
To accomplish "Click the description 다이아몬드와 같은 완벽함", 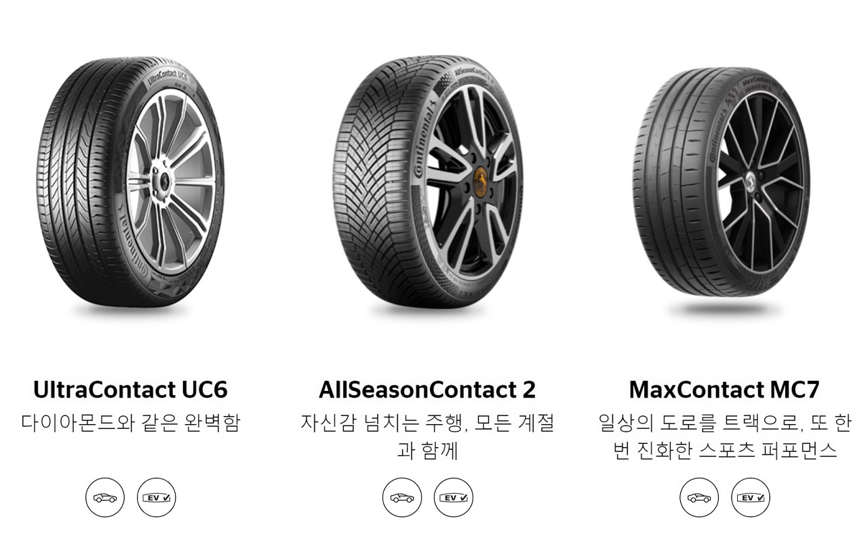I will point(130,423).
